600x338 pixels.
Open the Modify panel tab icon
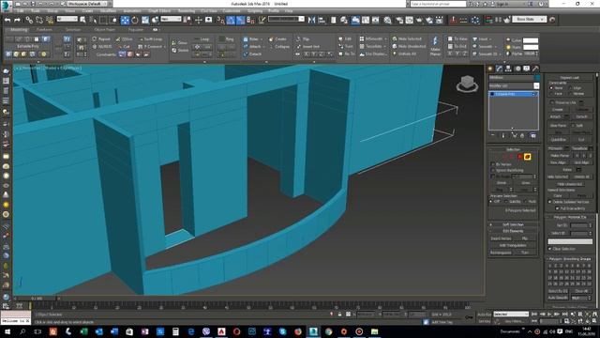[499, 69]
